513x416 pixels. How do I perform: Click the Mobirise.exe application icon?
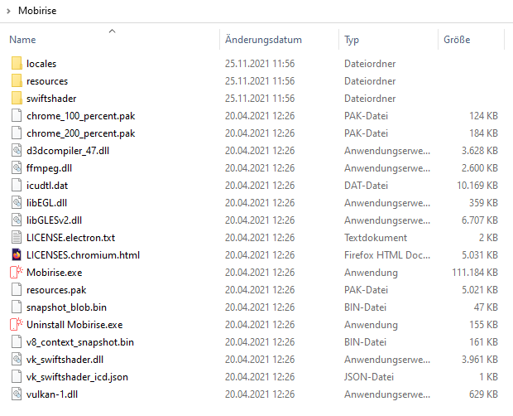tap(17, 272)
